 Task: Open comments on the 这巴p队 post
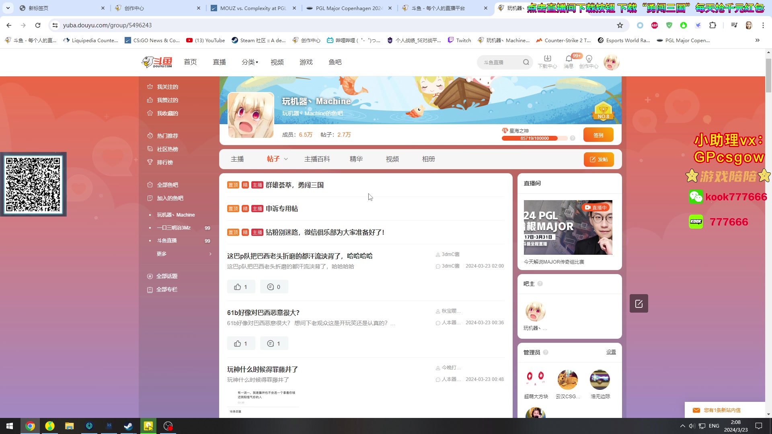(x=274, y=287)
